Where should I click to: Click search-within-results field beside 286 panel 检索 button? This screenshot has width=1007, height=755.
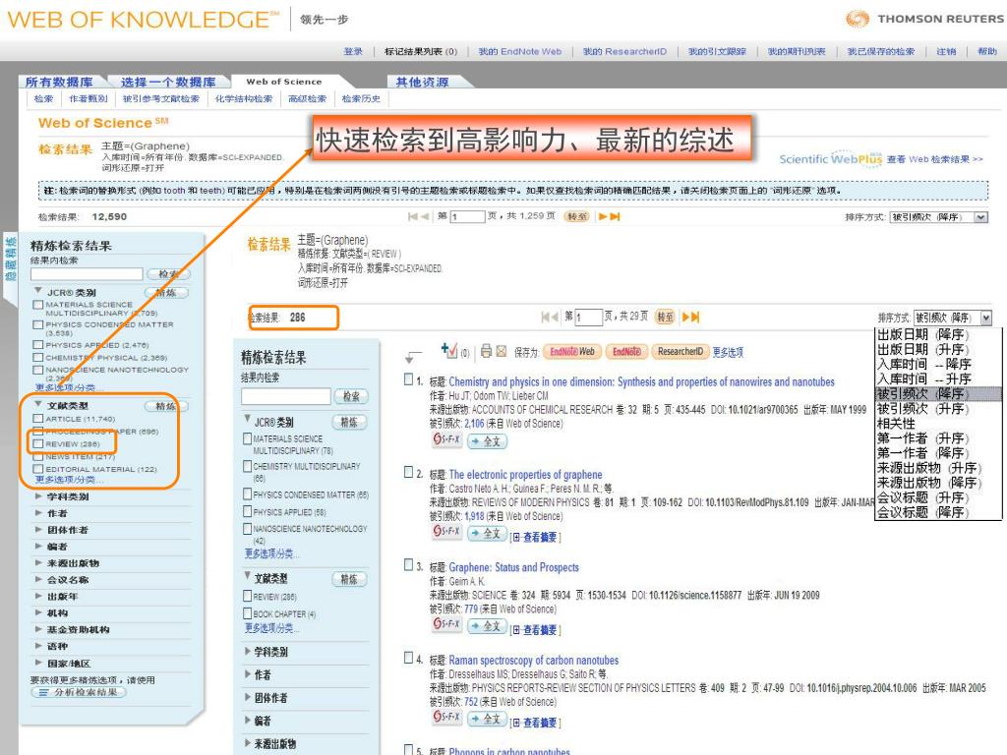[286, 396]
